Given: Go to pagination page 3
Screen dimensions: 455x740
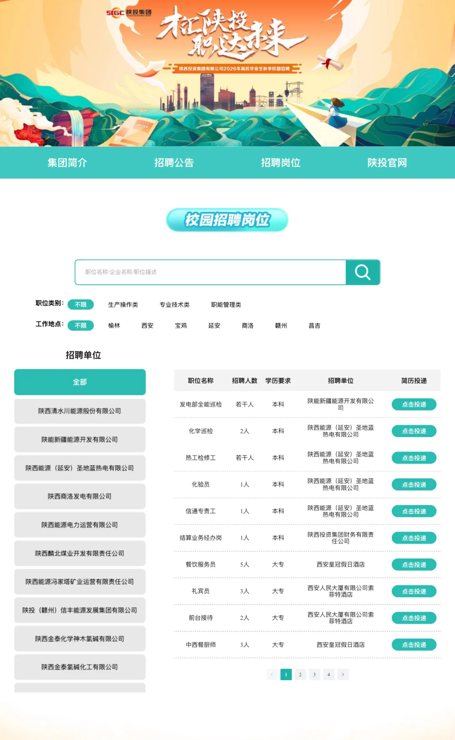Looking at the screenshot, I should click(x=314, y=674).
